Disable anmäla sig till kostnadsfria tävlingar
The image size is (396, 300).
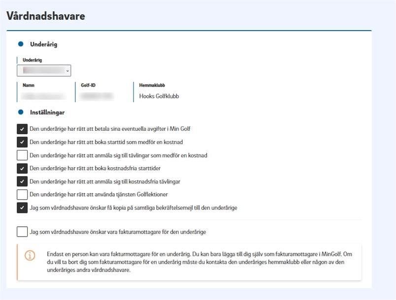point(22,181)
